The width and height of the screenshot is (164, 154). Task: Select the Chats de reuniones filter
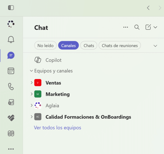(x=120, y=45)
